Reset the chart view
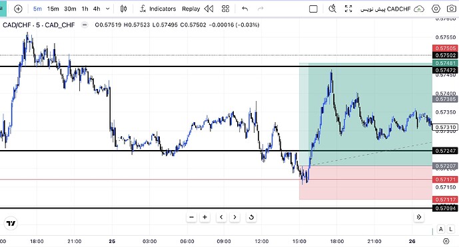The image size is (459, 247). [x=251, y=217]
